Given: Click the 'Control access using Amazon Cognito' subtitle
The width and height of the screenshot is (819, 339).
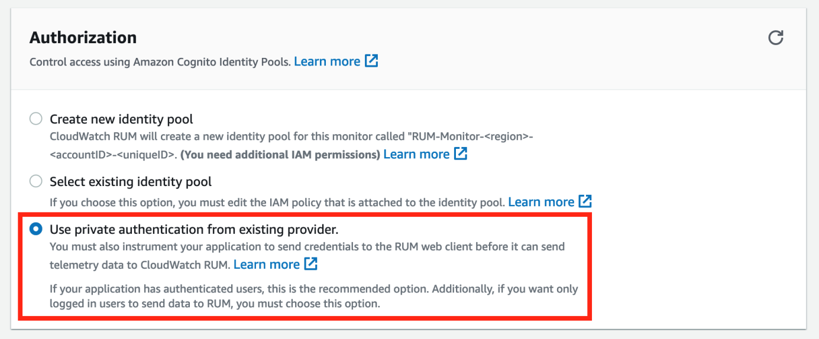Looking at the screenshot, I should pyautogui.click(x=160, y=62).
